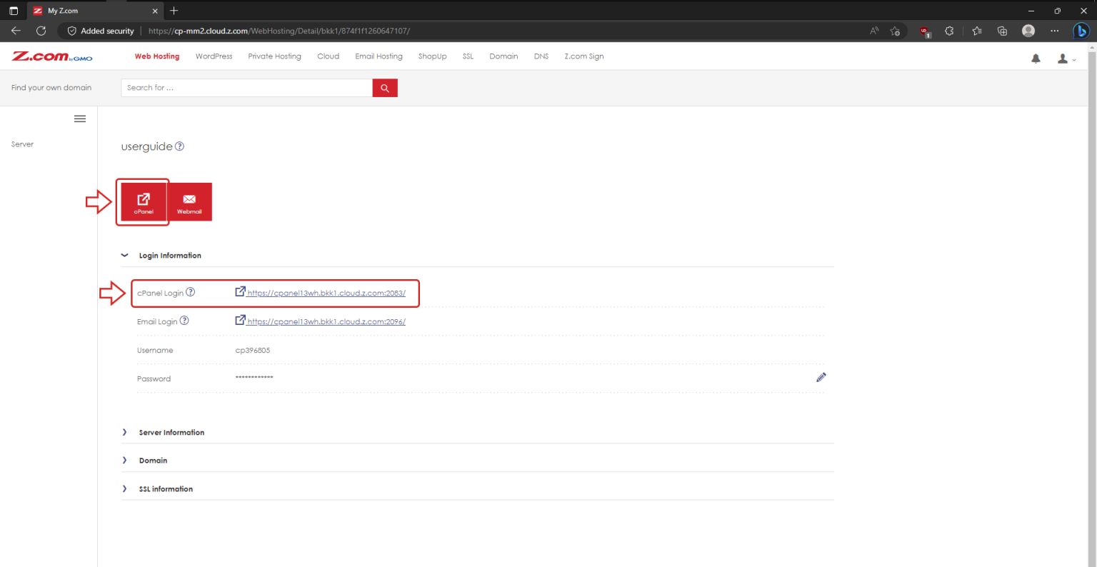
Task: Select username text cp396805
Action: tap(253, 350)
